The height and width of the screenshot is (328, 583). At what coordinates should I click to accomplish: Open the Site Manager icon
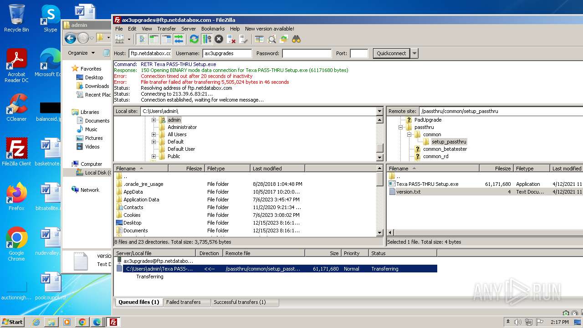[x=119, y=39]
